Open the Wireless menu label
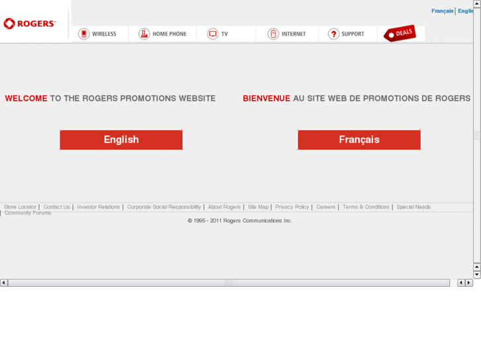 [x=105, y=34]
